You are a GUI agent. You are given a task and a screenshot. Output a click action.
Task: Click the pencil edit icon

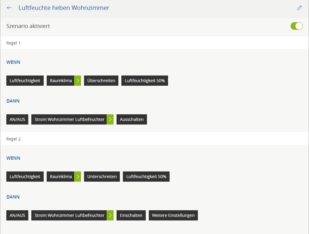coord(299,8)
